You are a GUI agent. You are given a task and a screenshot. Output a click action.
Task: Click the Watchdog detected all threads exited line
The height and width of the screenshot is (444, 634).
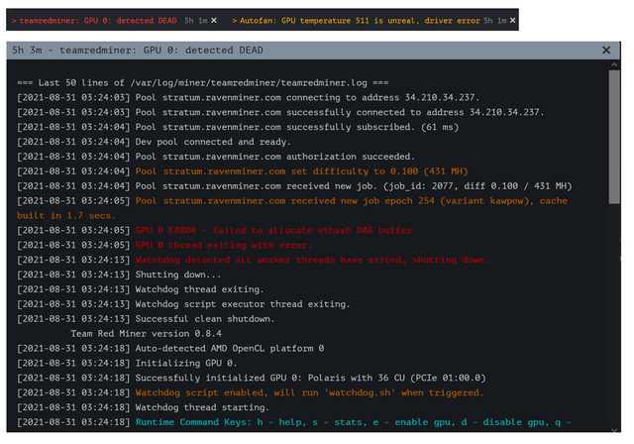pos(253,260)
